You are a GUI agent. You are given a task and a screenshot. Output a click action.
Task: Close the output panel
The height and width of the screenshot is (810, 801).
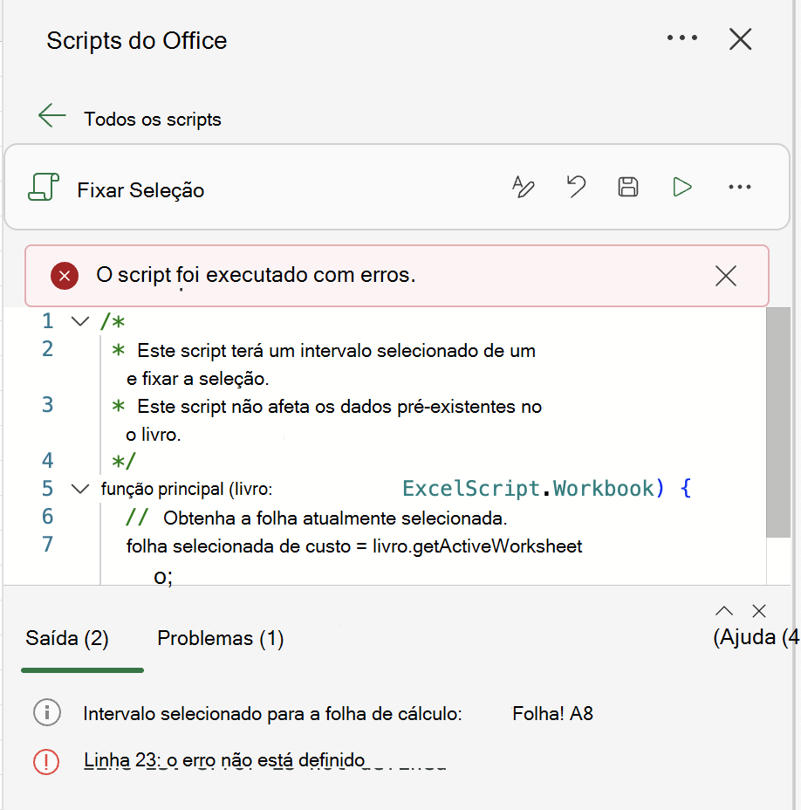pyautogui.click(x=758, y=611)
